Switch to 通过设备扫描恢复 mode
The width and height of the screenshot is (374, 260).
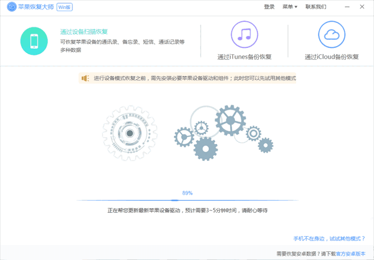tap(84, 32)
